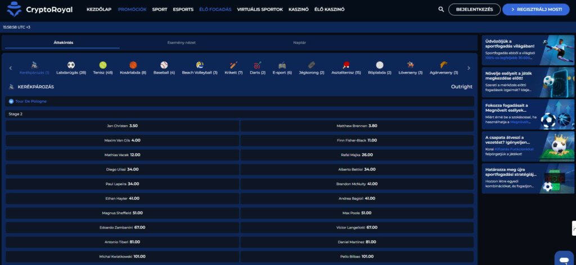Bet on Pello Bilbao at 101.00
The image size is (576, 265).
click(x=357, y=257)
